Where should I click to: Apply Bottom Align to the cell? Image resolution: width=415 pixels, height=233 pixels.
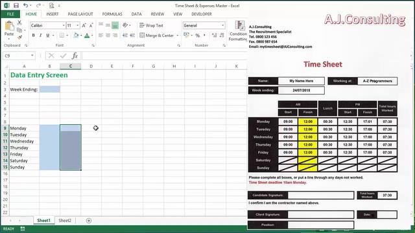115,25
